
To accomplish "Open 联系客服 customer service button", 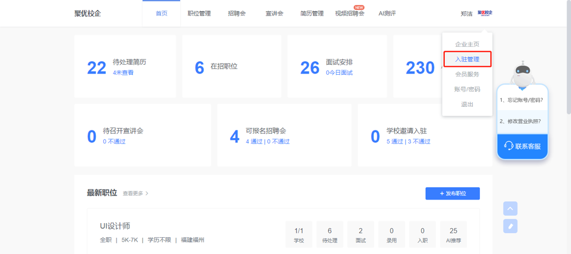I will pos(522,146).
